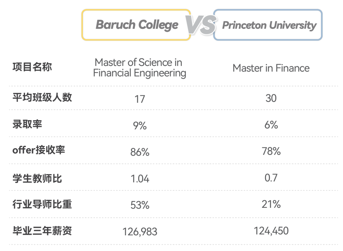Select the 行业导师比重 row label
The height and width of the screenshot is (251, 343).
(42, 204)
